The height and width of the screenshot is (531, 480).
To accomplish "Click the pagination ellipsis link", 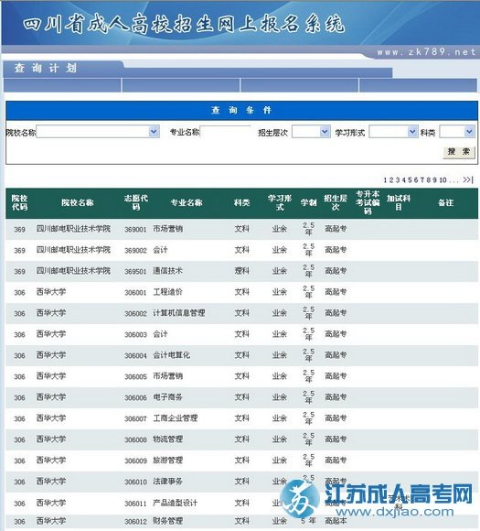I will [x=454, y=180].
